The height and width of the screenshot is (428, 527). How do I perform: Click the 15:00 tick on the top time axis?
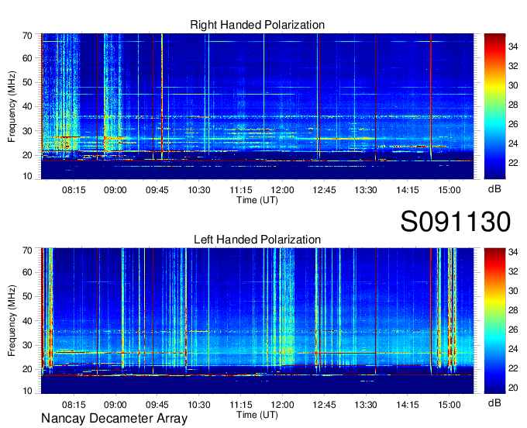[449, 190]
